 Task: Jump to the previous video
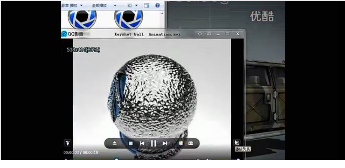[x=142, y=143]
